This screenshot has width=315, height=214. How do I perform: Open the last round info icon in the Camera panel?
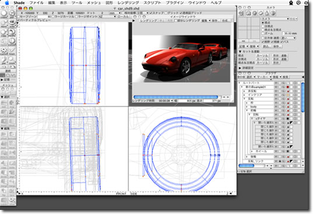click(273, 13)
